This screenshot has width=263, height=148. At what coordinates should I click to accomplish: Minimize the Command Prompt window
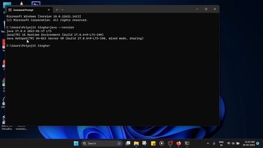pos(197,9)
